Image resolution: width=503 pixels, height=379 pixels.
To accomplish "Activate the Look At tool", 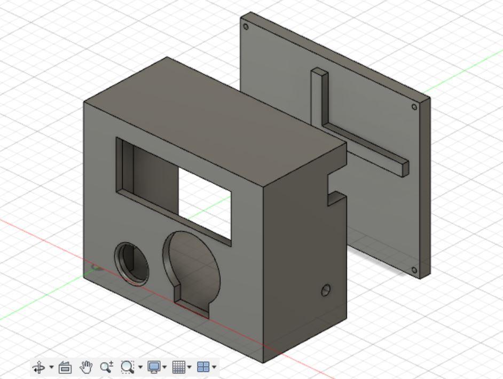I will point(66,367).
